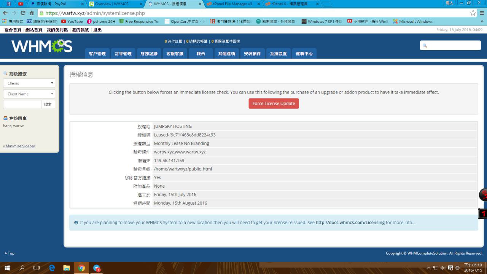Open the YouTube bookmark
This screenshot has height=274, width=487.
(72, 21)
